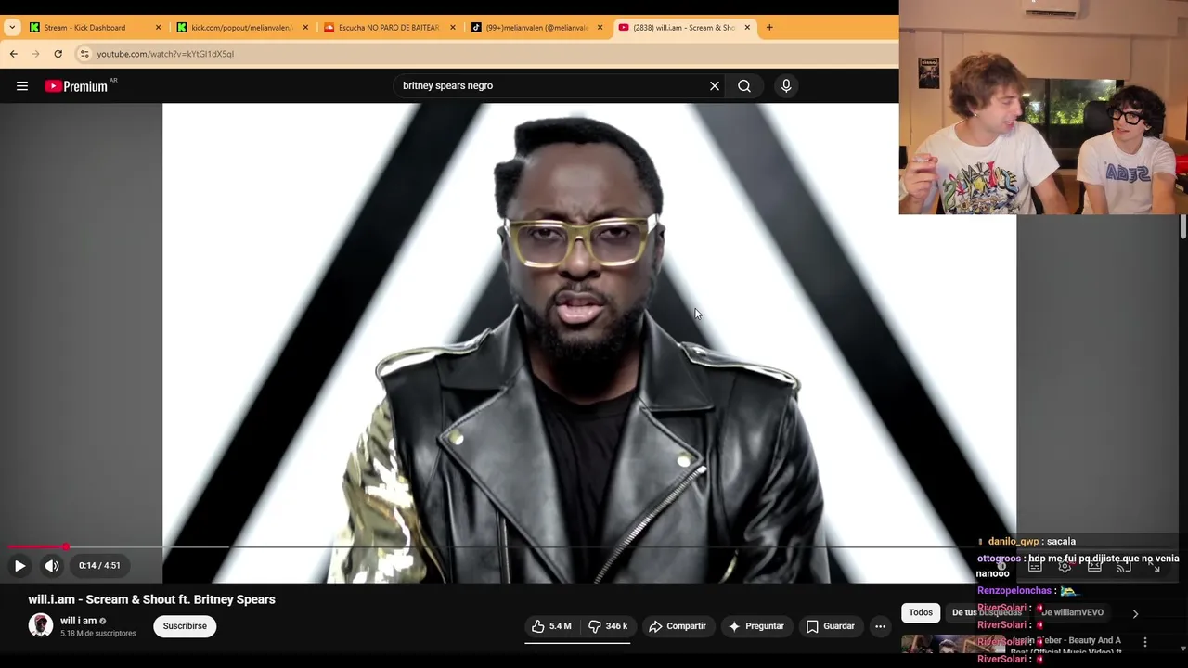Close the Escucha NO PARO DE BAITEAR tab

pos(453,28)
